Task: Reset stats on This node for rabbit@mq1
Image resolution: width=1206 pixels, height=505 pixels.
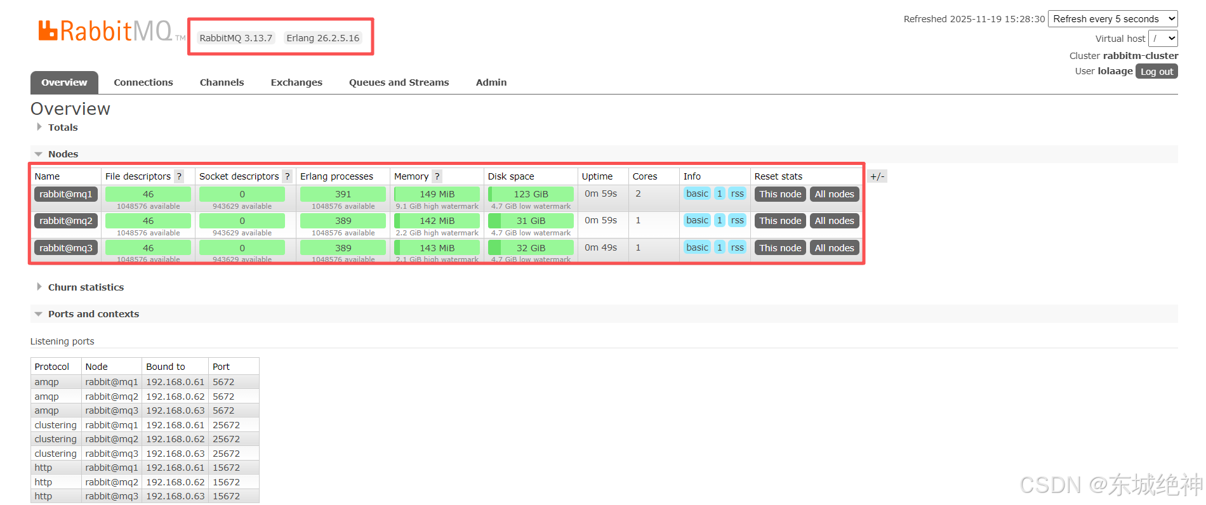Action: (x=780, y=194)
